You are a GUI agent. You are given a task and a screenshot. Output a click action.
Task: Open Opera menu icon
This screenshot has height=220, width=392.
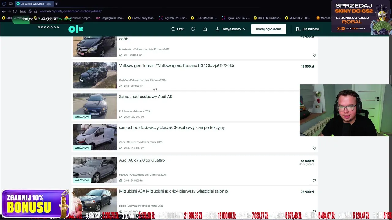pyautogui.click(x=4, y=4)
